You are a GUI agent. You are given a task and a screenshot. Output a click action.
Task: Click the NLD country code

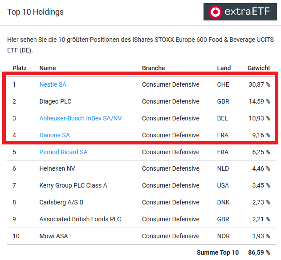pyautogui.click(x=223, y=168)
